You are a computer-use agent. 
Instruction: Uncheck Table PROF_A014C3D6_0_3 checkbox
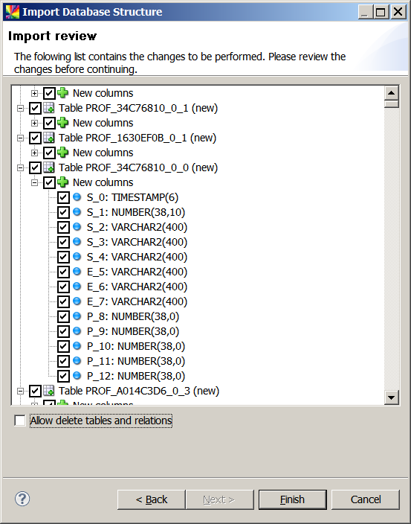(35, 391)
